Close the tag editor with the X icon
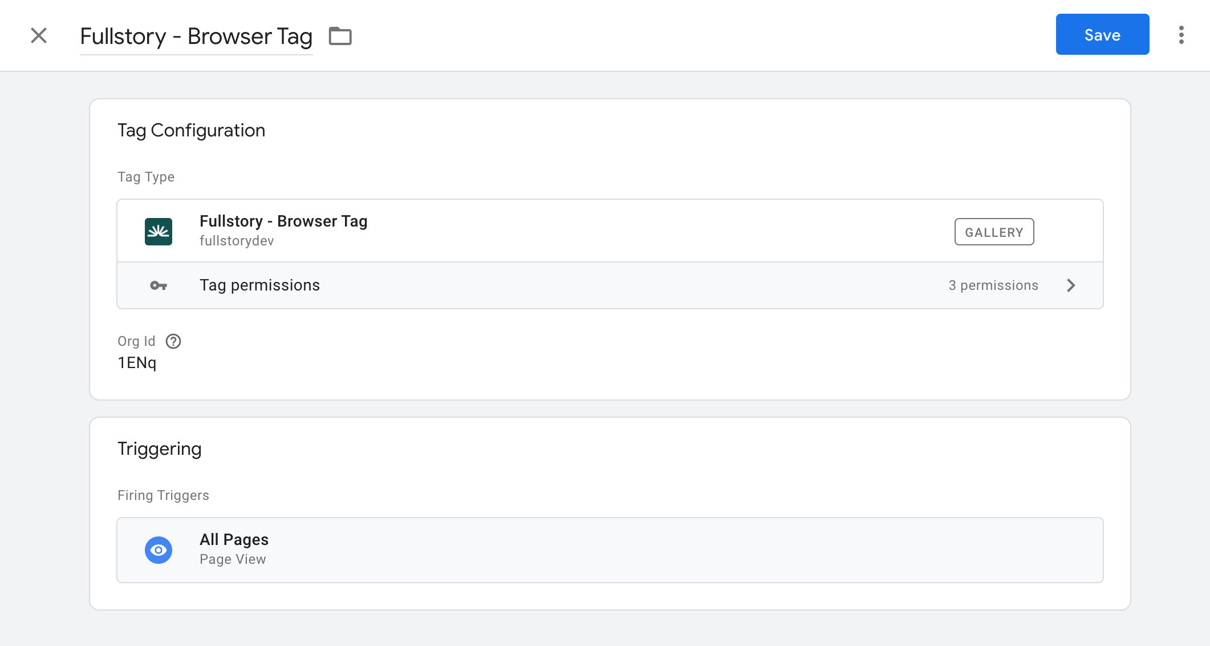 (x=39, y=35)
